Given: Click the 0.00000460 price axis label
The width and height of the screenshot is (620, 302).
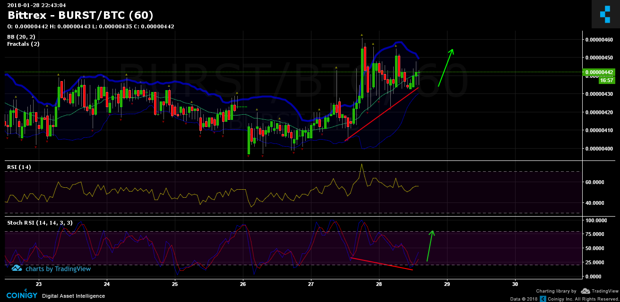Looking at the screenshot, I should coord(599,40).
